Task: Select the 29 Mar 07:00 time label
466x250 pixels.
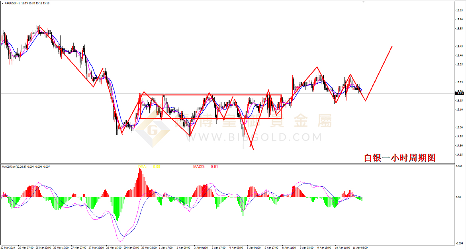Action: (131, 248)
